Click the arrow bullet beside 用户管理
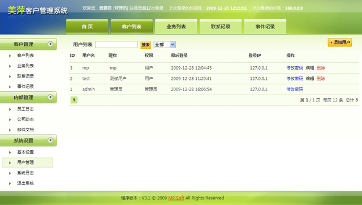Viewport: 362px width, 205px height. coord(10,163)
